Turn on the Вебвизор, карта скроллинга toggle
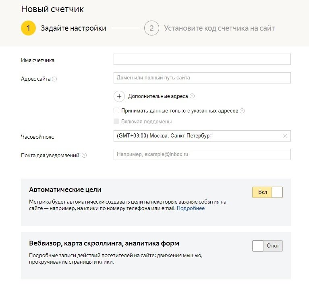 [x=268, y=246]
